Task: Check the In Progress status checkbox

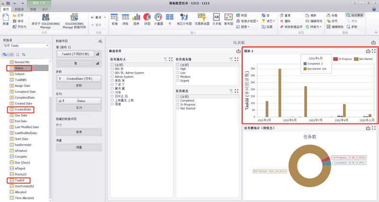Action: [x=178, y=104]
